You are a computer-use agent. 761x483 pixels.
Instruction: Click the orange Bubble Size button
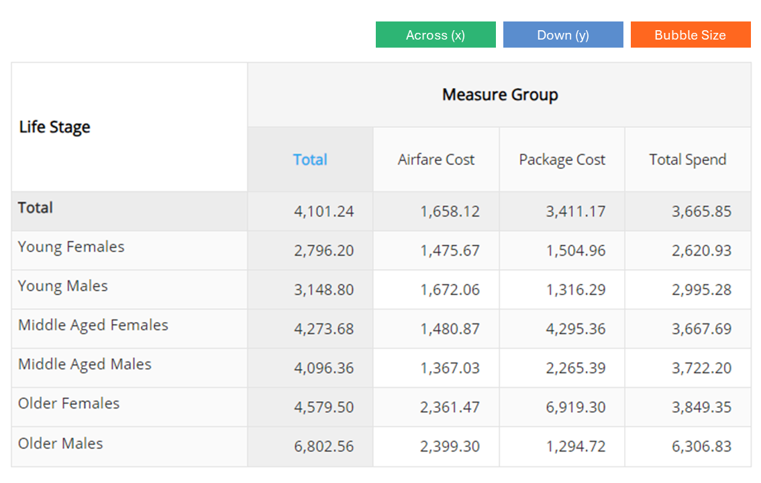pyautogui.click(x=691, y=34)
